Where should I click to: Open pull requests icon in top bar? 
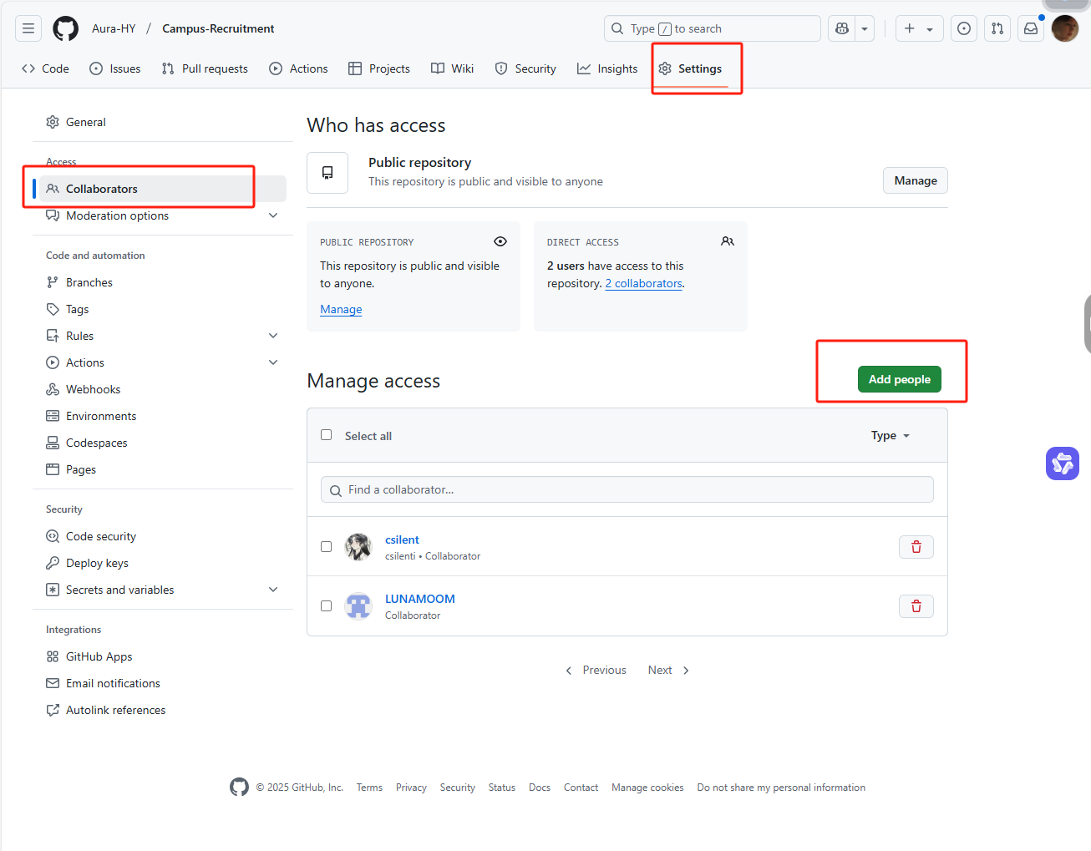[997, 28]
